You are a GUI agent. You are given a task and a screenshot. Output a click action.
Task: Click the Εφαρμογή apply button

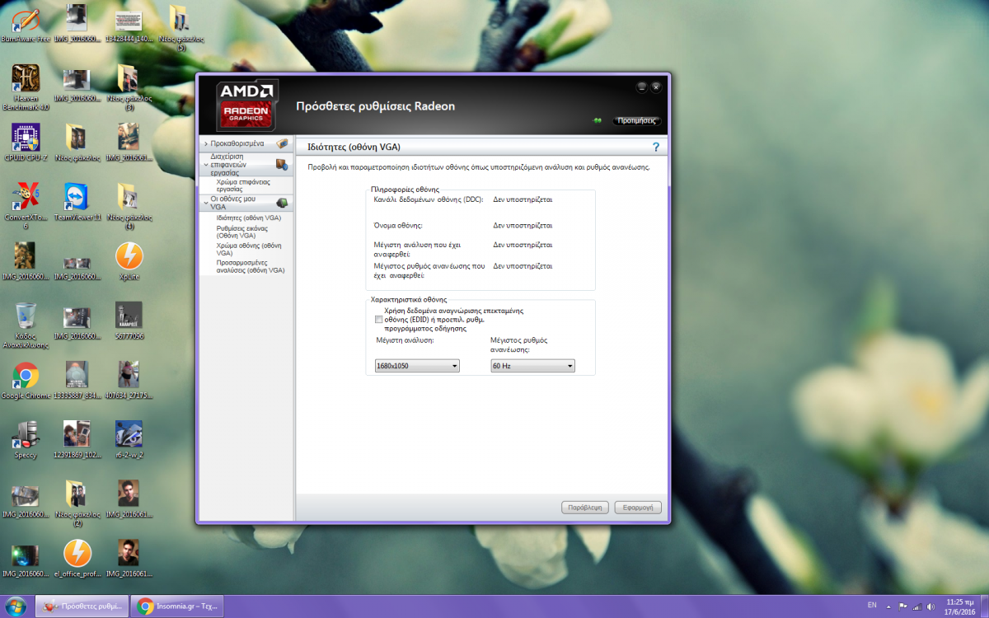pyautogui.click(x=638, y=508)
